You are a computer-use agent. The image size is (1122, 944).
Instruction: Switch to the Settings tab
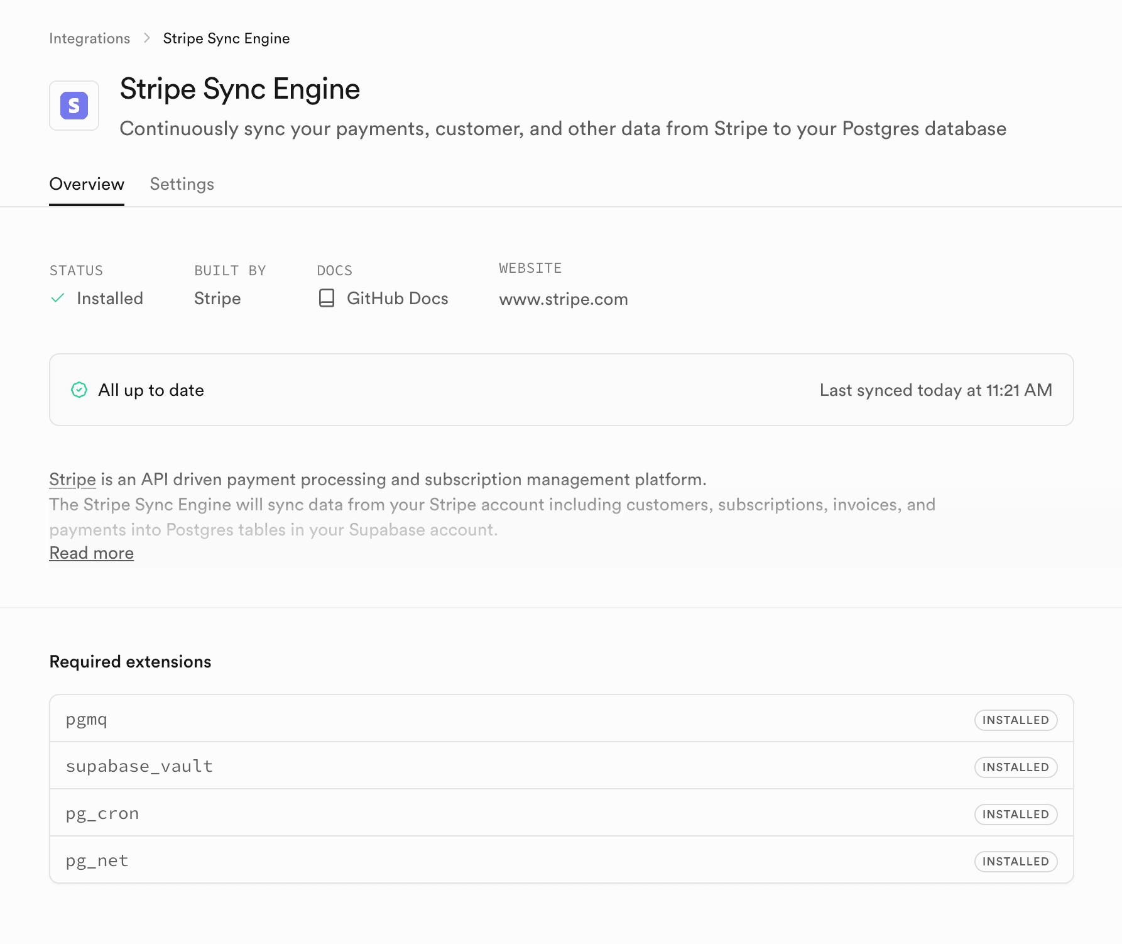[182, 184]
